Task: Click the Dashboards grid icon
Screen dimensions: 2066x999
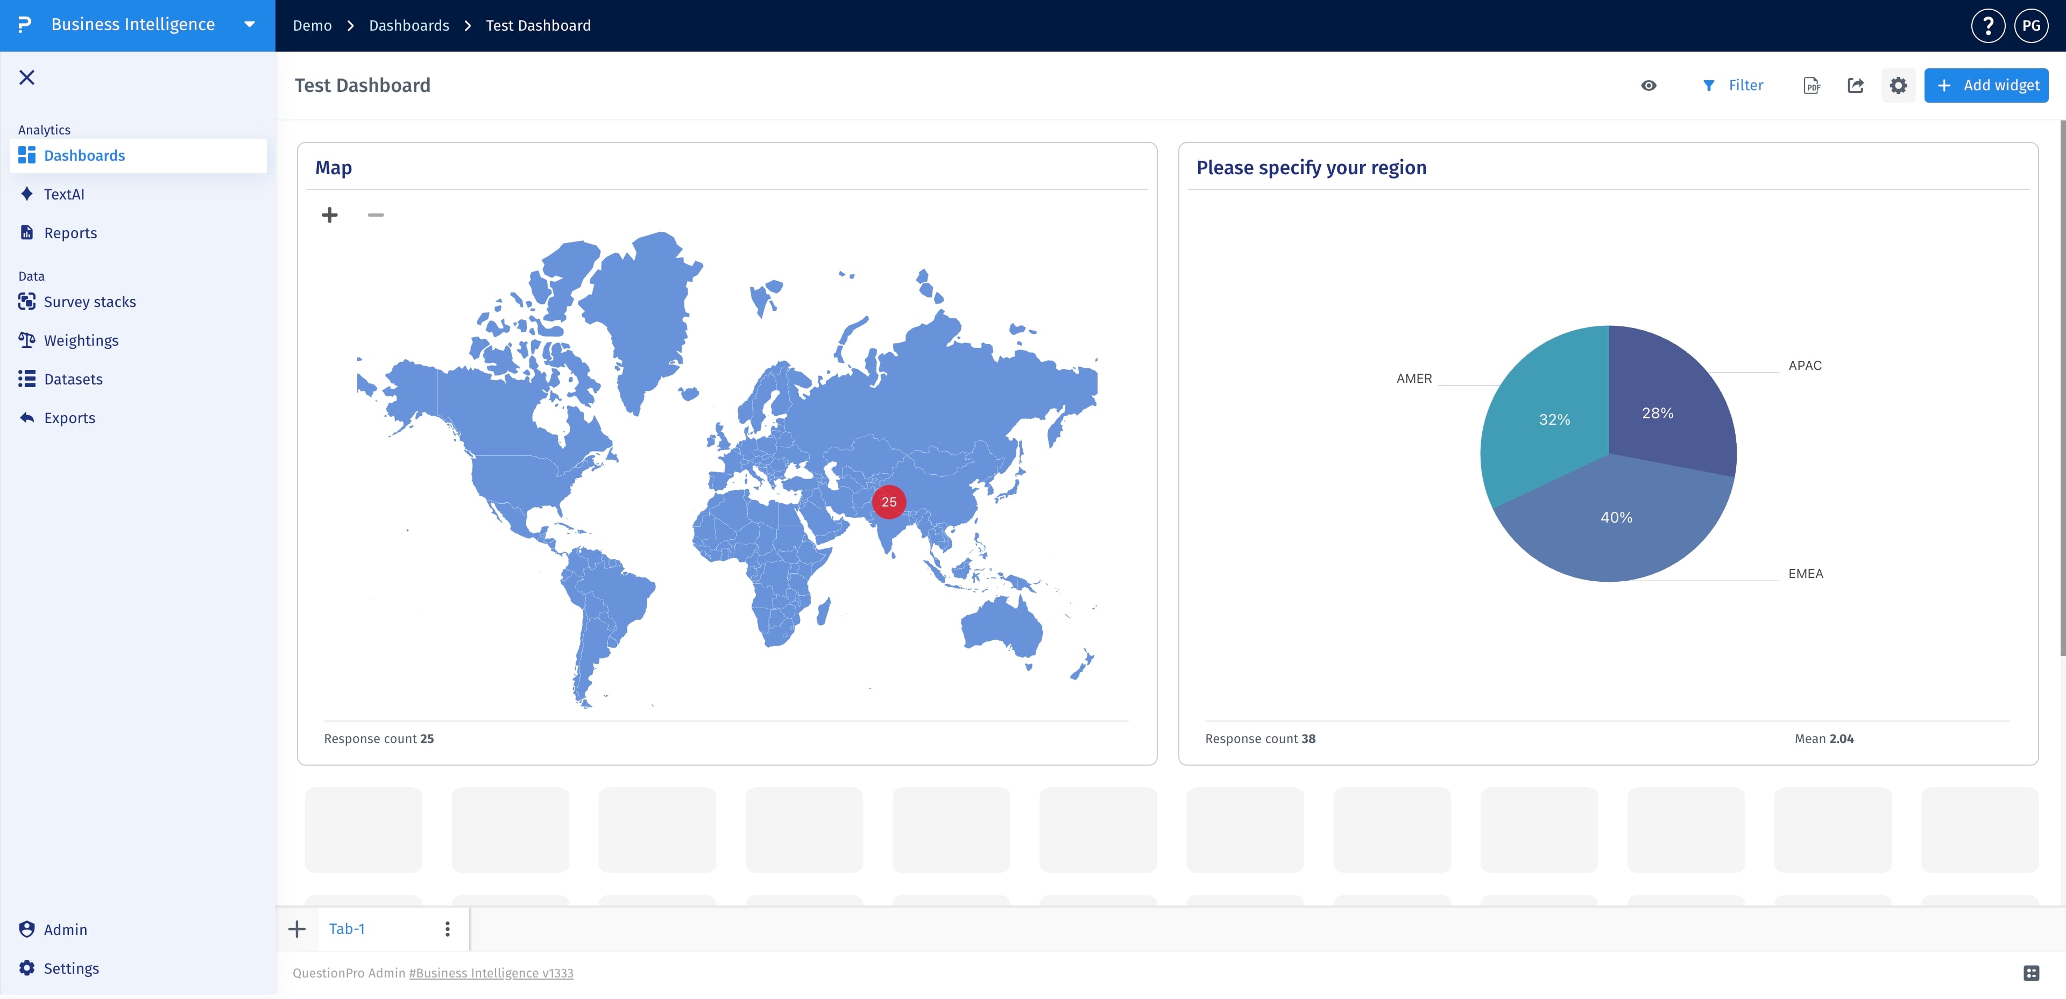Action: (x=26, y=155)
